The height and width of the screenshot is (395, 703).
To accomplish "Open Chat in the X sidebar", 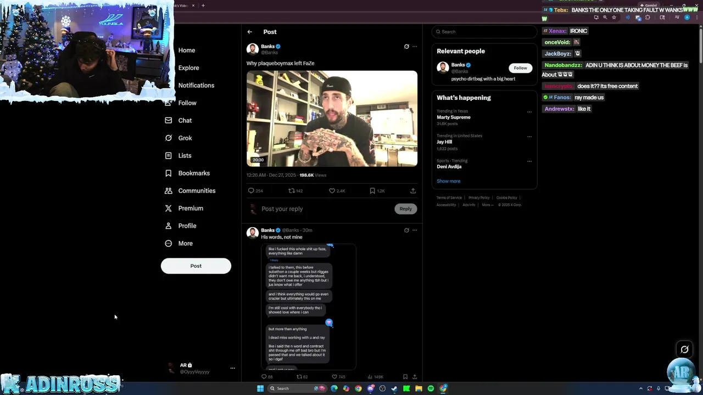I will point(185,121).
